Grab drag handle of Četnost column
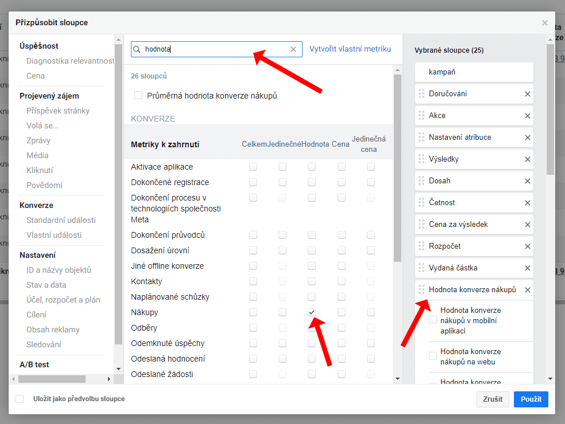Image resolution: width=565 pixels, height=424 pixels. click(x=421, y=203)
